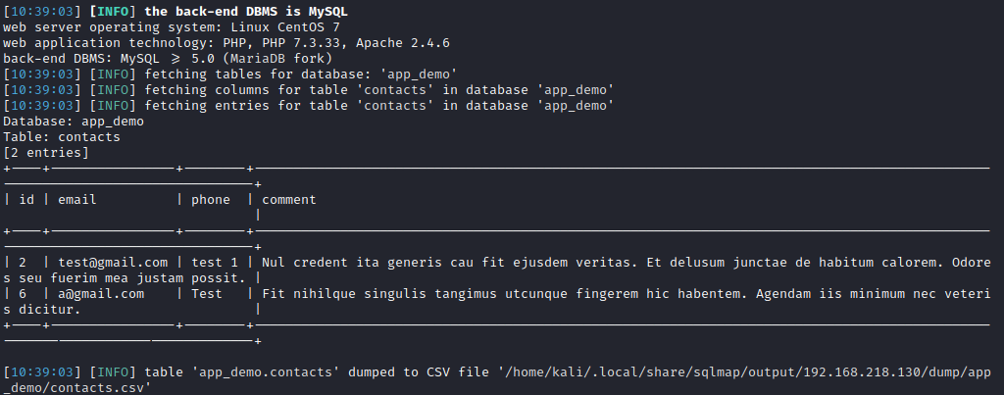Click the email address test@gmail.com
This screenshot has height=395, width=1004.
[x=113, y=263]
